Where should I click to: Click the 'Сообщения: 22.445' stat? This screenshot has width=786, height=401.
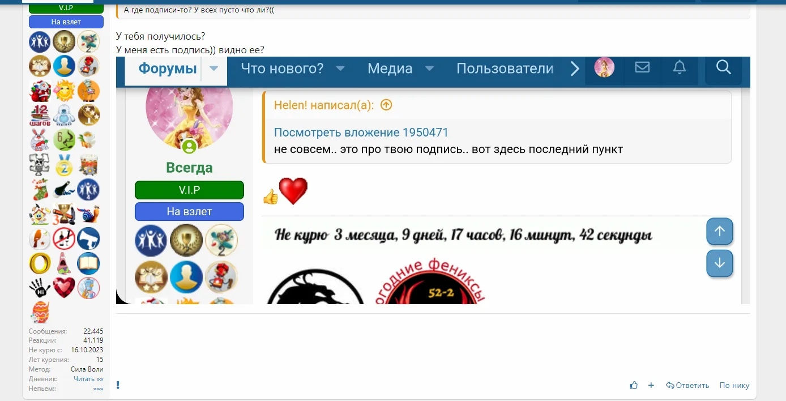tap(66, 331)
